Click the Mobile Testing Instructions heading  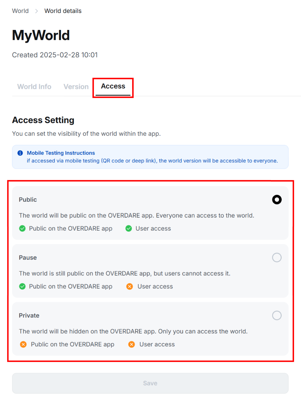[x=61, y=153]
